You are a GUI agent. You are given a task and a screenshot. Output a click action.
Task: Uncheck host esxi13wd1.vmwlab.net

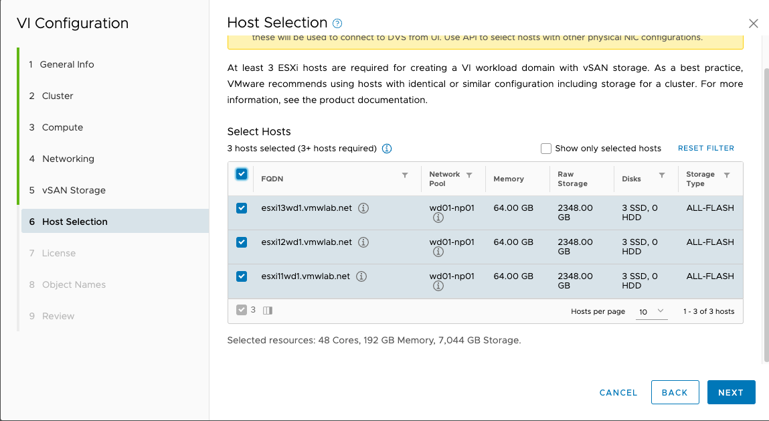tap(242, 208)
